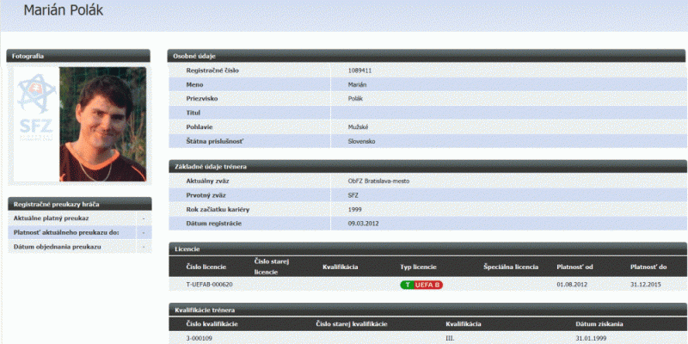Sort licenses by Platnosť od column

[574, 267]
